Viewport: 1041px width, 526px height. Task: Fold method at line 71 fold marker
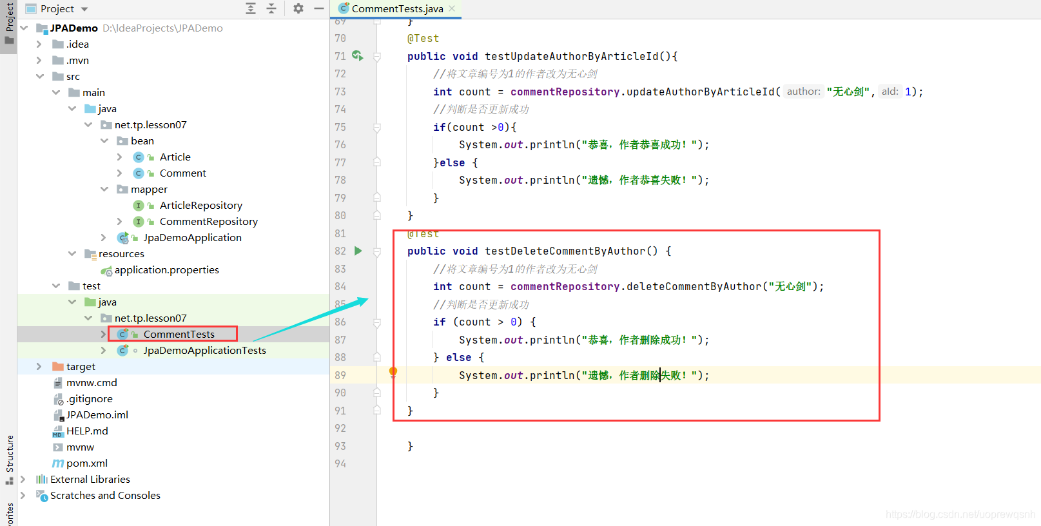[x=377, y=57]
